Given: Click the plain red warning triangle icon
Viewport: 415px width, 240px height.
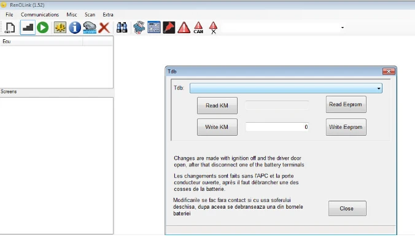Looking at the screenshot, I should tap(184, 28).
